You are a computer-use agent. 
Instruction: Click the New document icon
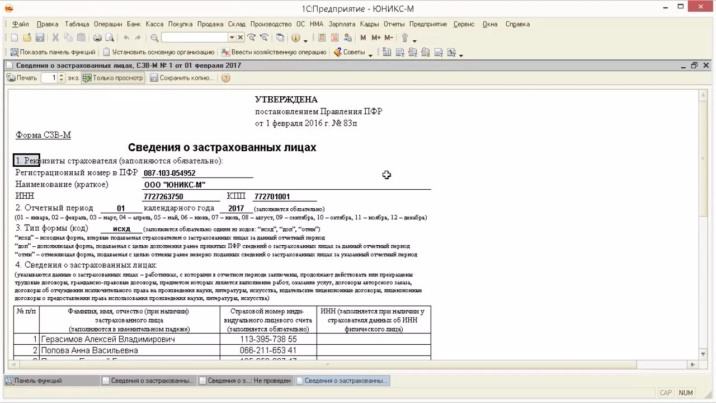(14, 38)
